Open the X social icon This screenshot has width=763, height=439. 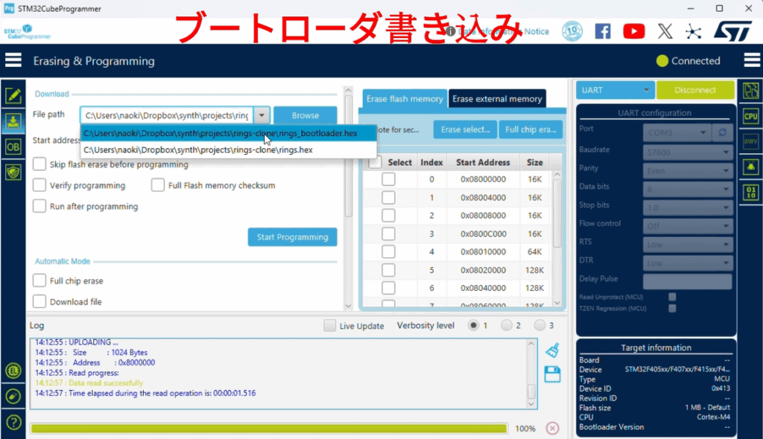tap(665, 31)
